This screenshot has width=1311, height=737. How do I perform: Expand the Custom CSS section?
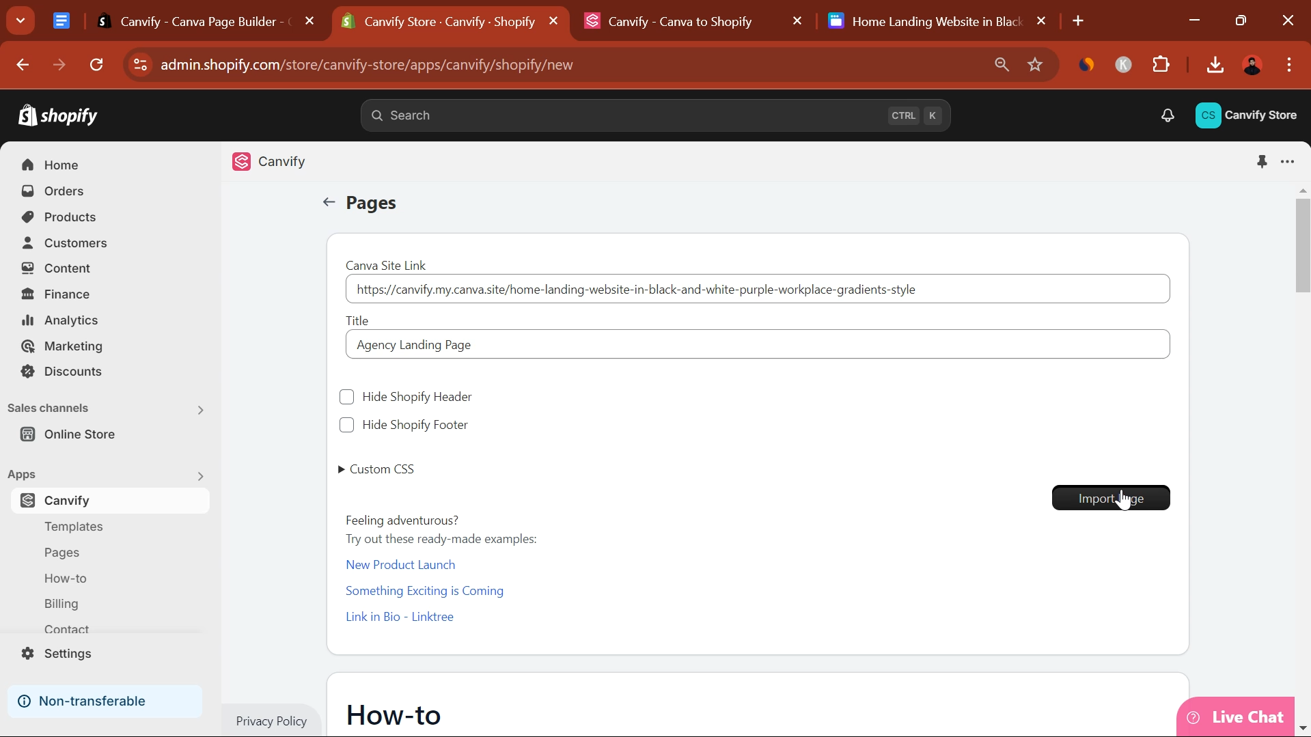click(376, 469)
